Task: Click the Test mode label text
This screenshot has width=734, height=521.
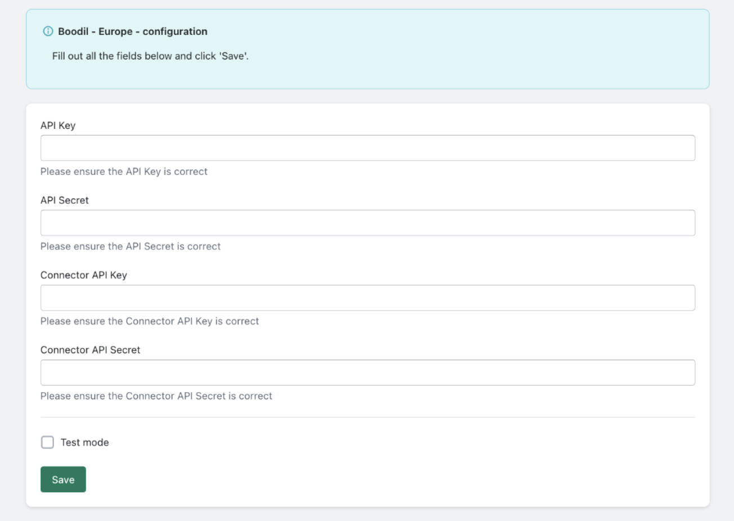Action: click(84, 443)
